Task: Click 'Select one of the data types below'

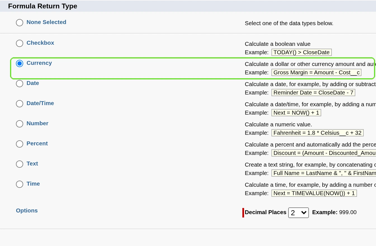Action: click(289, 23)
